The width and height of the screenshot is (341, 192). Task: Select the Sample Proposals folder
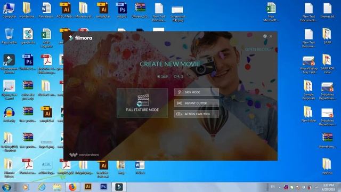point(308,90)
